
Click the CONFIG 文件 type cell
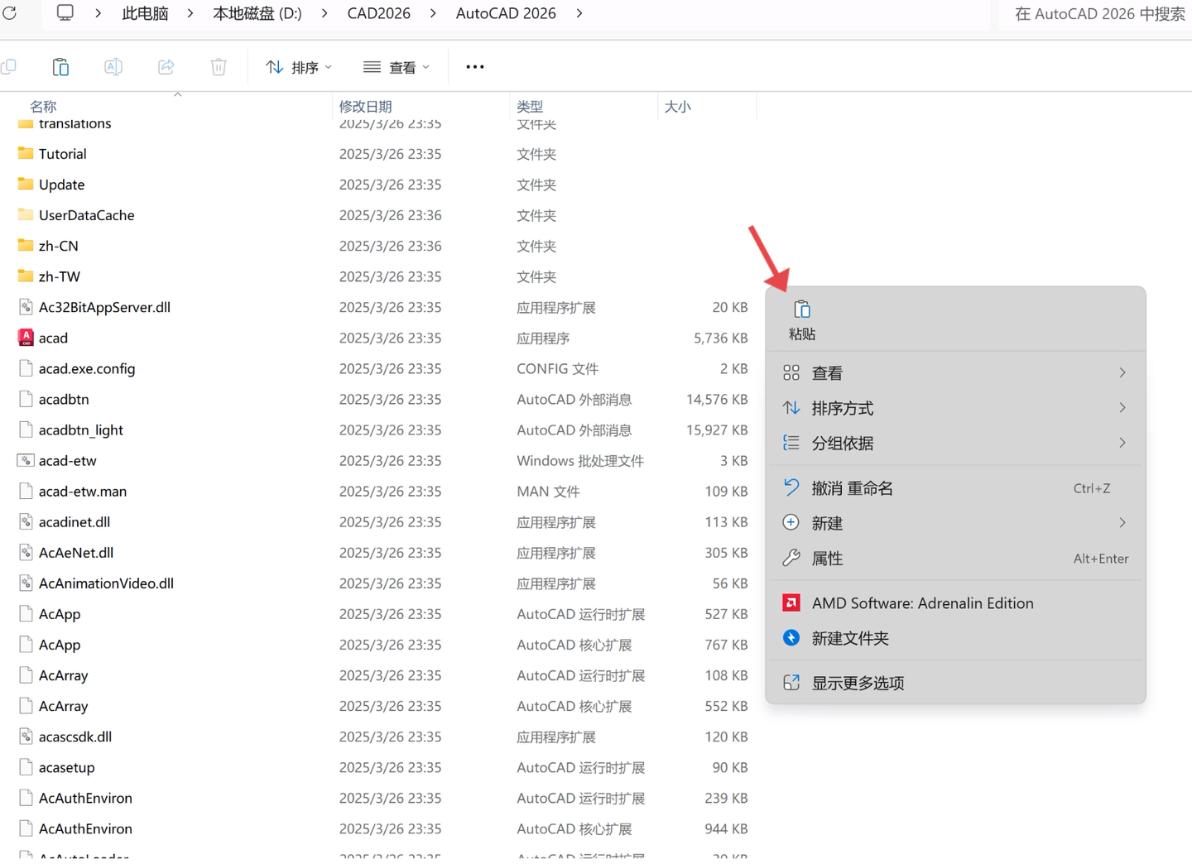[x=557, y=368]
